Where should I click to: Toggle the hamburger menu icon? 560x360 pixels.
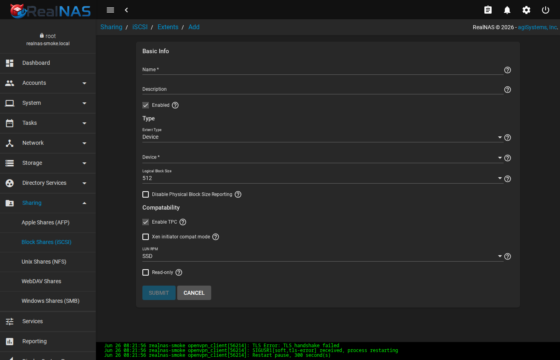[x=110, y=10]
